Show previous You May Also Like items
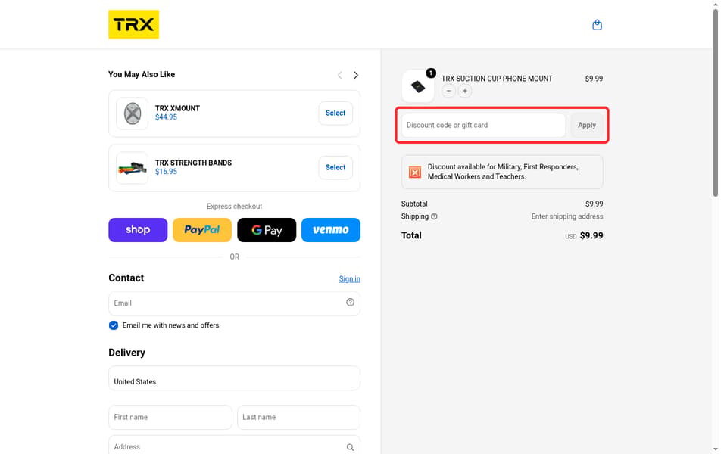The width and height of the screenshot is (727, 454). point(340,75)
